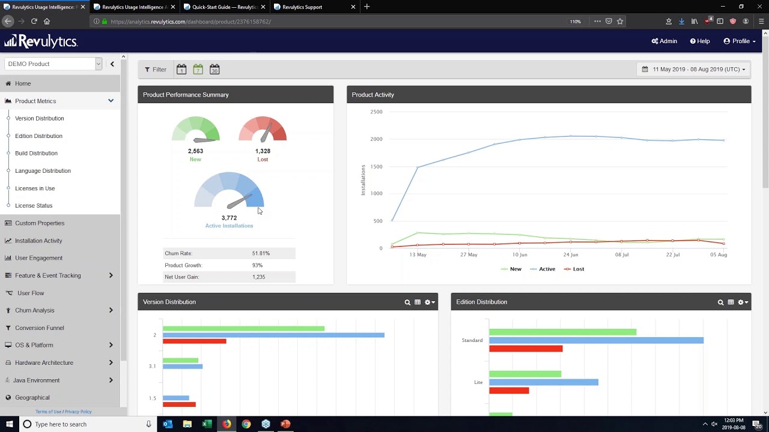Expand Feature & Event Tracking submenu
769x432 pixels.
tap(111, 275)
